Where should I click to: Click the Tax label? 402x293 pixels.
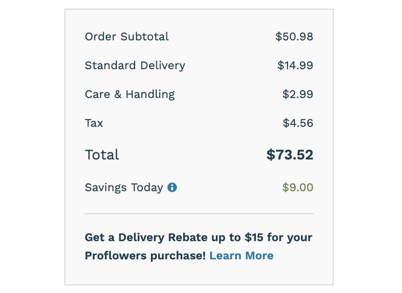[94, 123]
